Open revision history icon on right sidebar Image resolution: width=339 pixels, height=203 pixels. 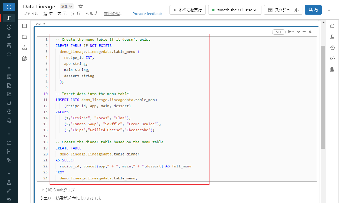(332, 48)
